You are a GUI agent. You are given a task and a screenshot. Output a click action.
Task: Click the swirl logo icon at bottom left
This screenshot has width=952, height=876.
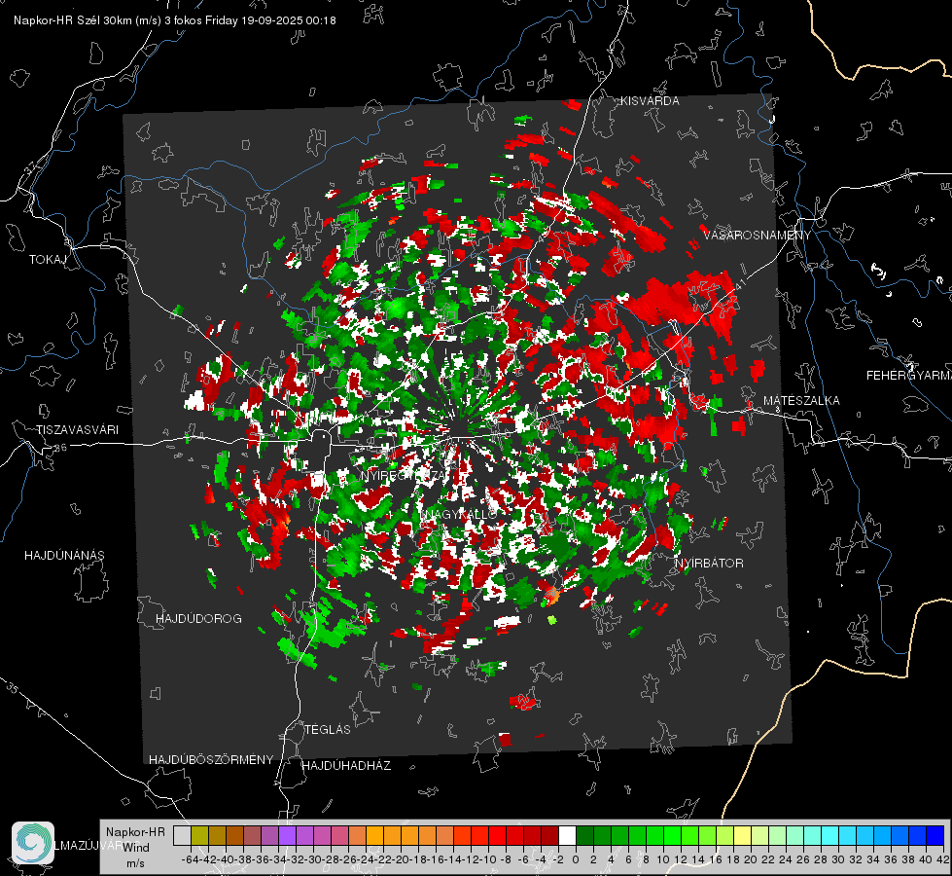(33, 843)
